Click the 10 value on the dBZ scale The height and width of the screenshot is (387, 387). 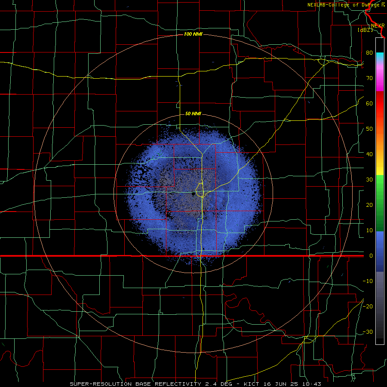coord(369,230)
